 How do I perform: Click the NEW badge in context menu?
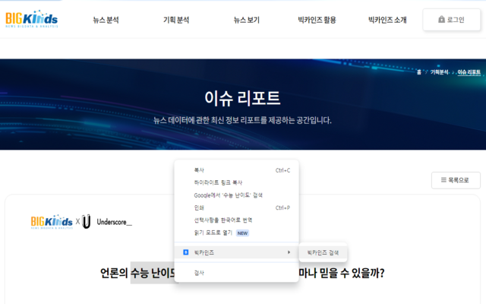242,233
